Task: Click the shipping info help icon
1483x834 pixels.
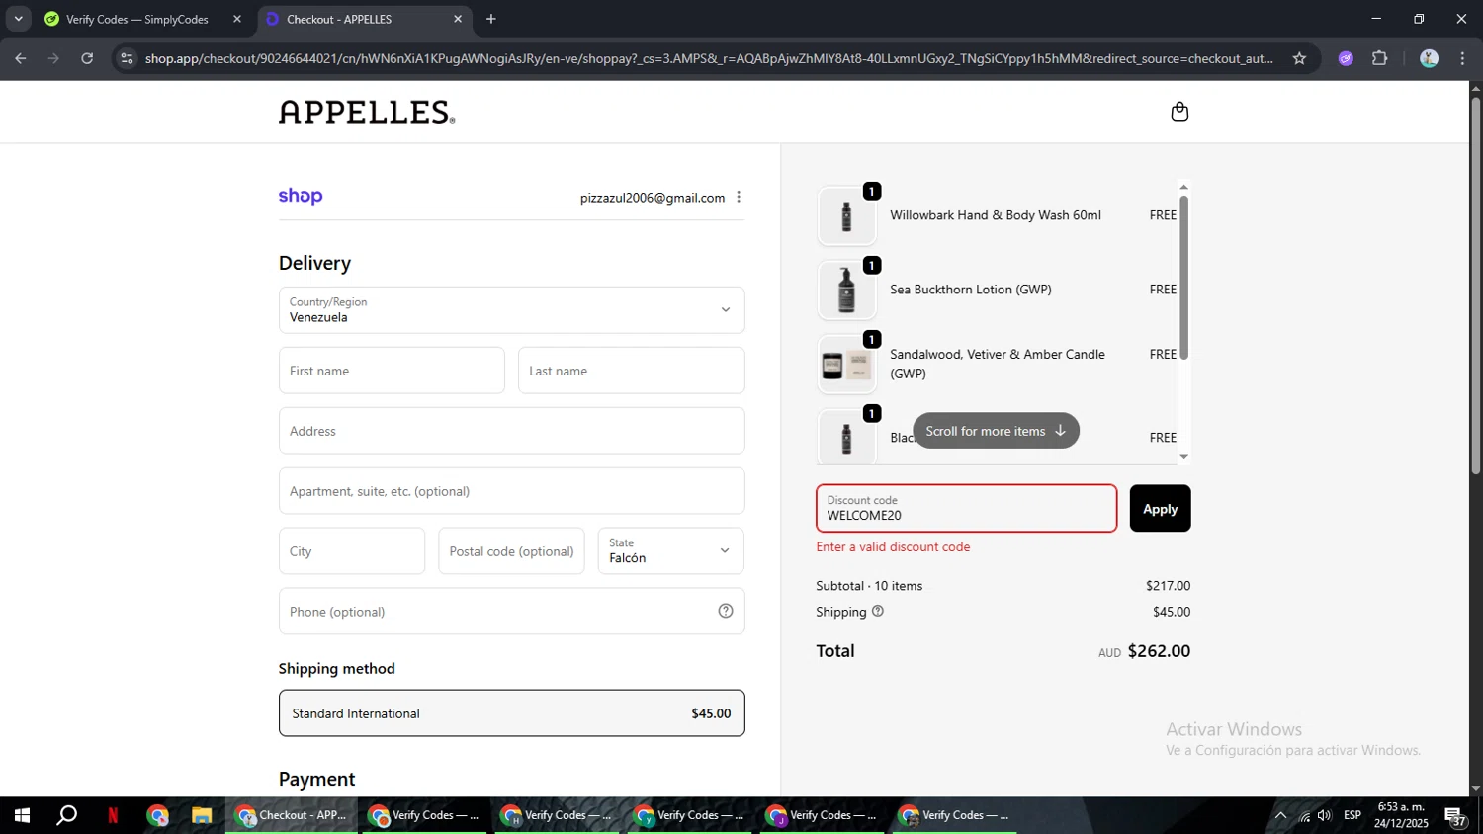Action: 878,611
